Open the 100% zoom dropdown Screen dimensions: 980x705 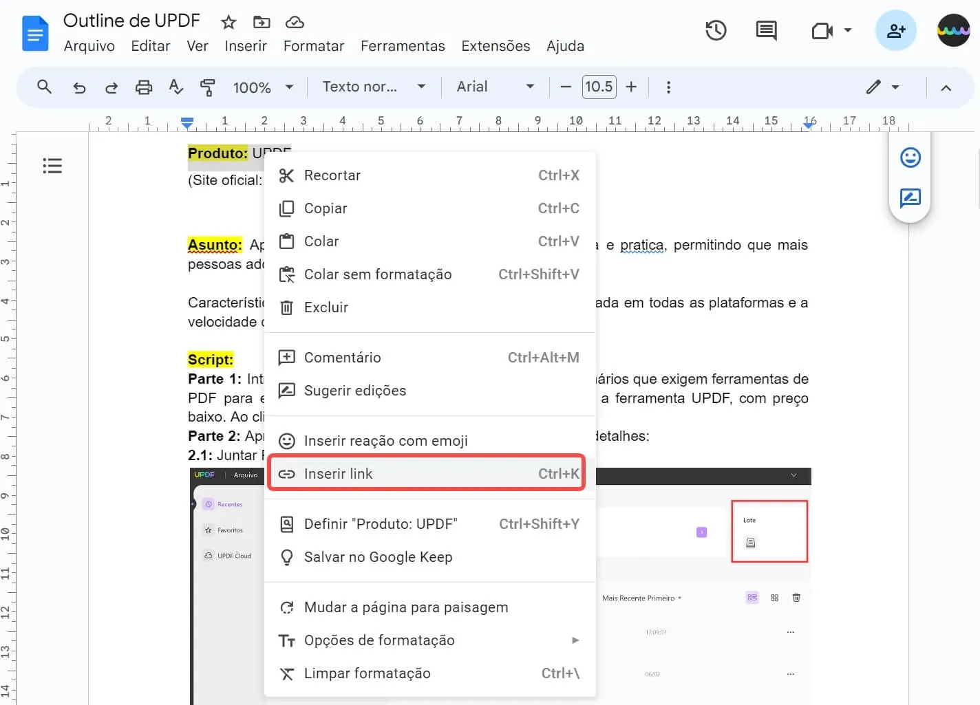(x=264, y=87)
